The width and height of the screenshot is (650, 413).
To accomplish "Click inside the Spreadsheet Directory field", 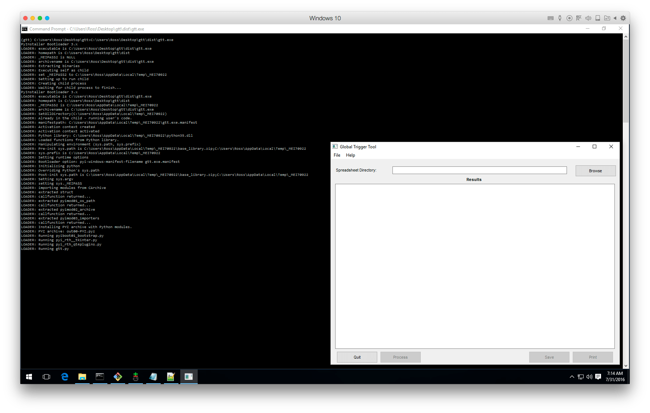I will pos(479,170).
